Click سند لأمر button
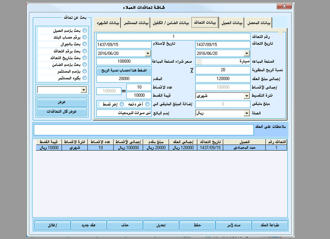Screen dimensions: 330x239 [x=234, y=225]
